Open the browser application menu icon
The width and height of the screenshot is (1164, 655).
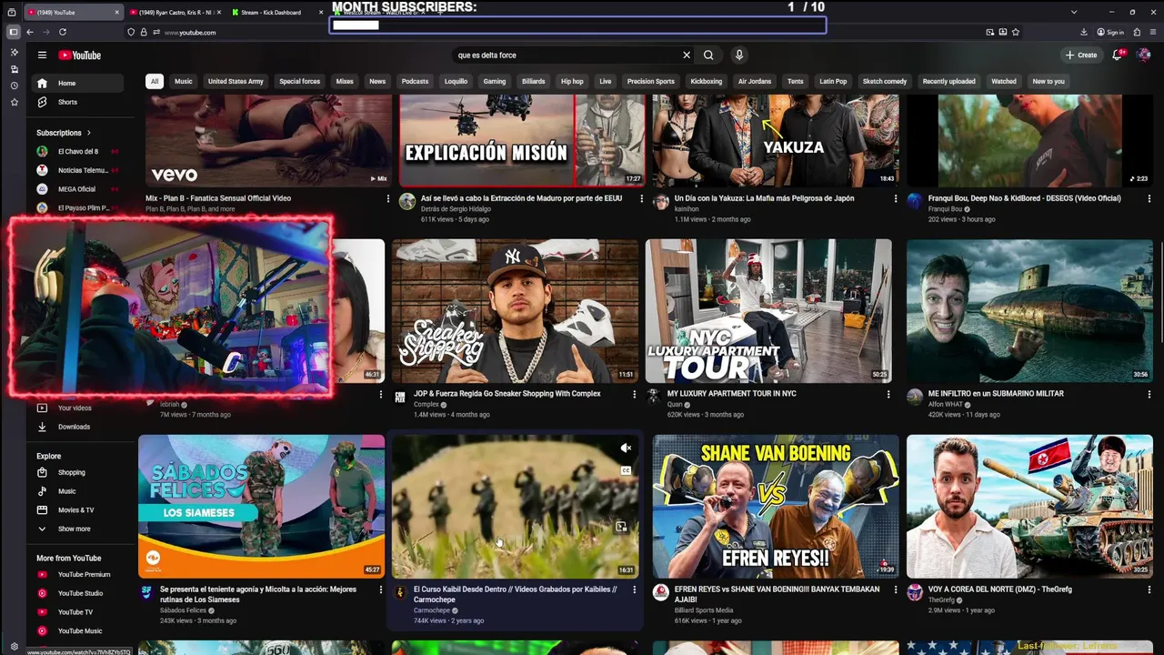[x=1152, y=32]
